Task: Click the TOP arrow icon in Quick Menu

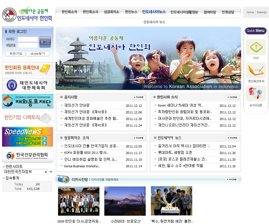Action: tap(256, 47)
